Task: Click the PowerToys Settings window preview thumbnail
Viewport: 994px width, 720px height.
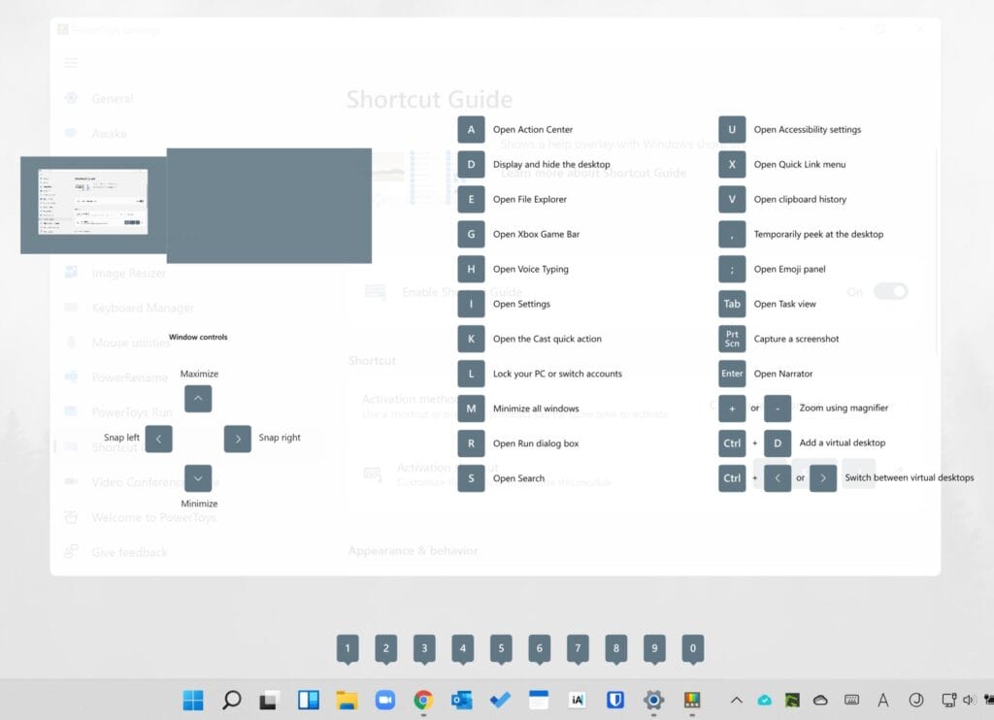Action: pyautogui.click(x=92, y=202)
